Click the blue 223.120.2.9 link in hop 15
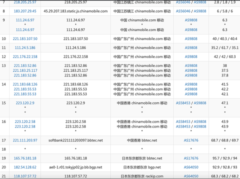 pyautogui.click(x=25, y=103)
